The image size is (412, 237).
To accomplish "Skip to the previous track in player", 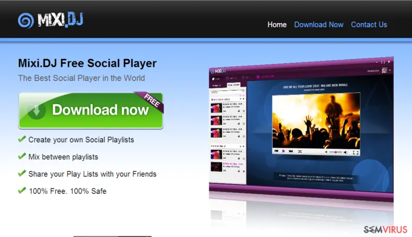I will (x=276, y=151).
